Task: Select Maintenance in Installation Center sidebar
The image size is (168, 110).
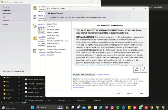Action: [7, 14]
